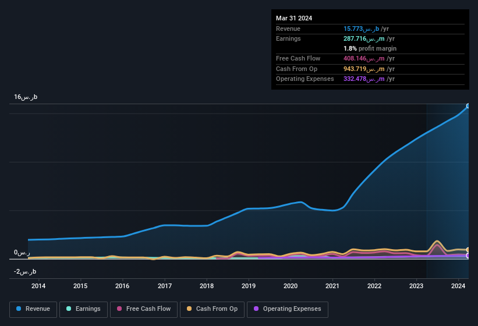The image size is (478, 326).
Task: Click the orange Cash From Op endpoint marker
Action: click(468, 250)
